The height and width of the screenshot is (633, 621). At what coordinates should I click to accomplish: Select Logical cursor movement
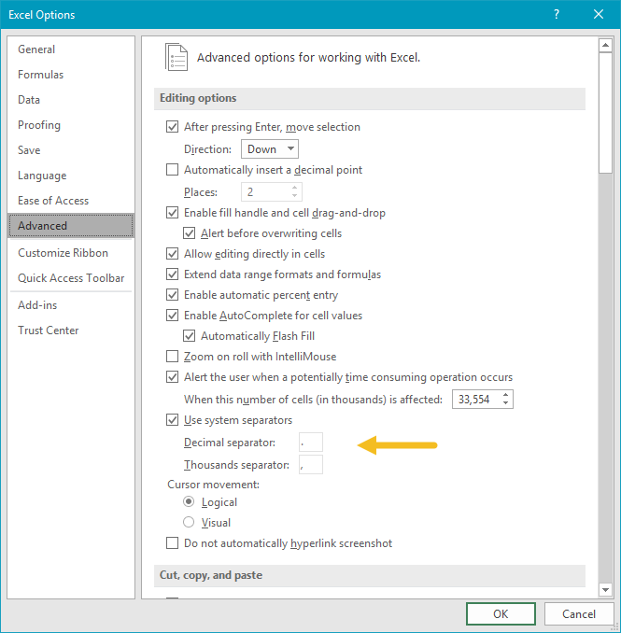point(189,501)
